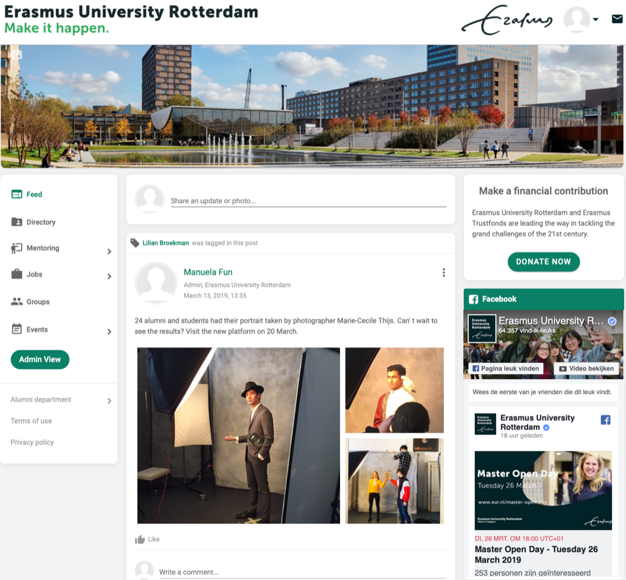Open Erasmus University Rotterdam Facebook post author
The width and height of the screenshot is (626, 580).
pyautogui.click(x=537, y=422)
